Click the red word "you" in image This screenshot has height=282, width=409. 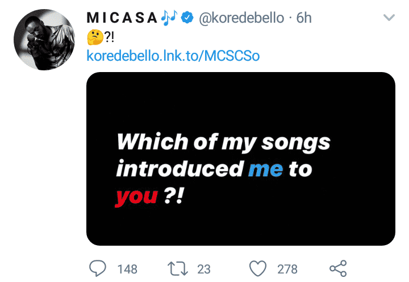[136, 197]
